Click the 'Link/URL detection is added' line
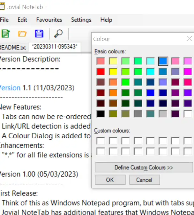194x215 pixels. point(46,126)
